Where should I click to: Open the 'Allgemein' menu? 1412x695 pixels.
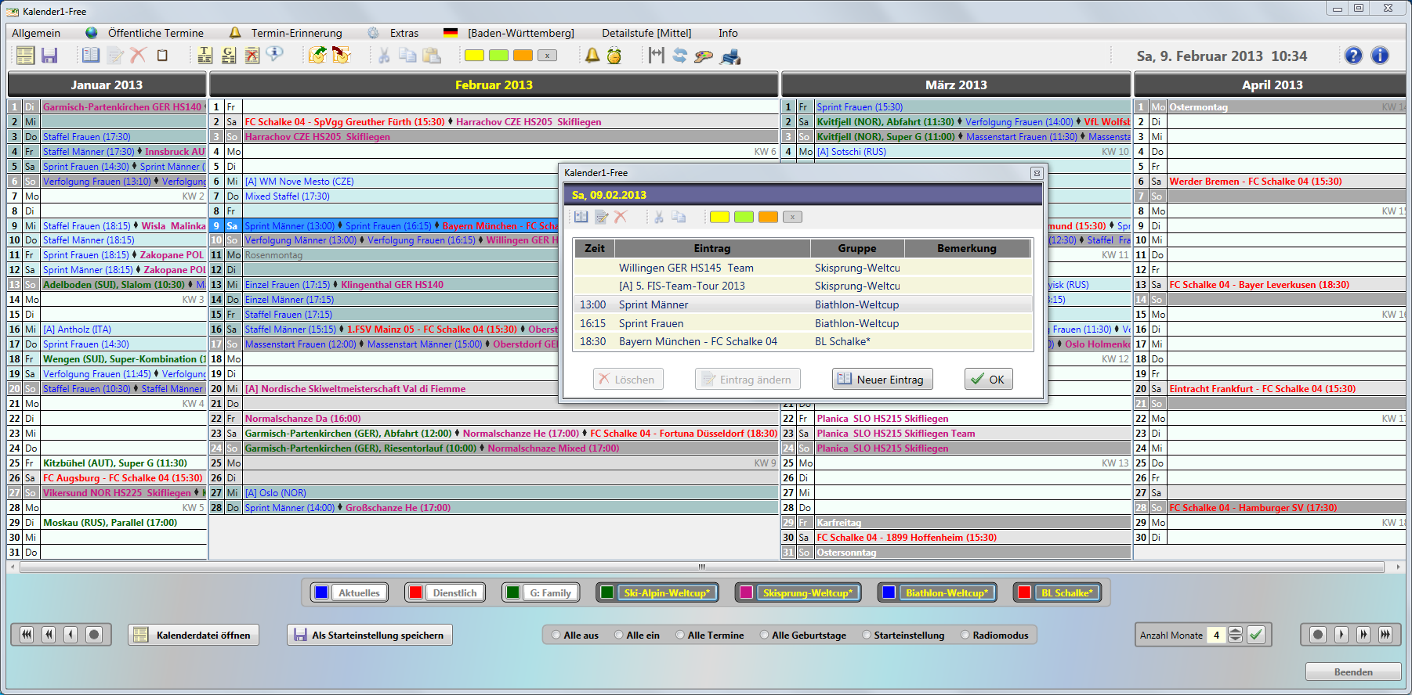(x=36, y=33)
